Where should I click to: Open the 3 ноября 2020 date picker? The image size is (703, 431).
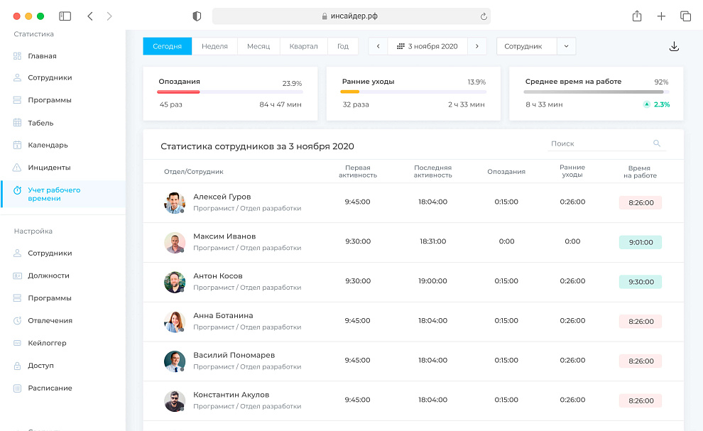pos(427,46)
